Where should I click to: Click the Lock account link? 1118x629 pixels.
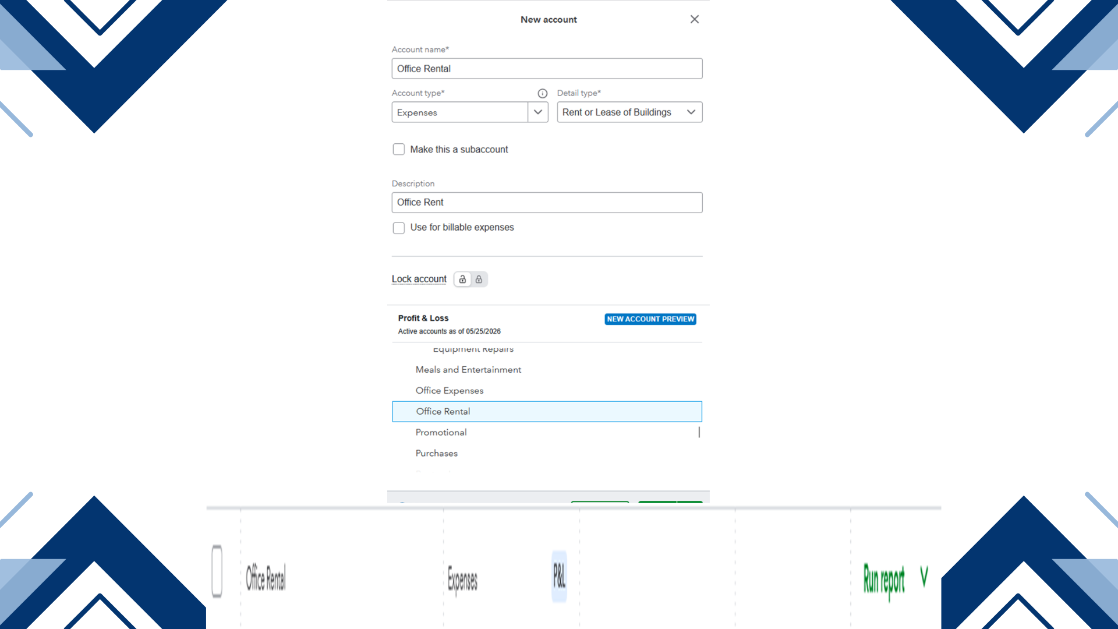[x=419, y=279]
